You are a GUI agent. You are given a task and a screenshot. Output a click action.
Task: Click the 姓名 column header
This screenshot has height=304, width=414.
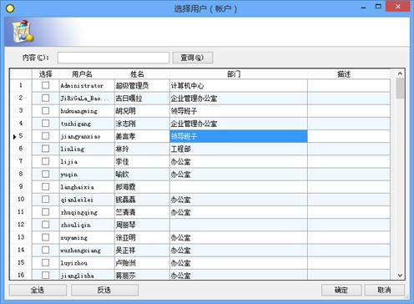click(x=137, y=74)
